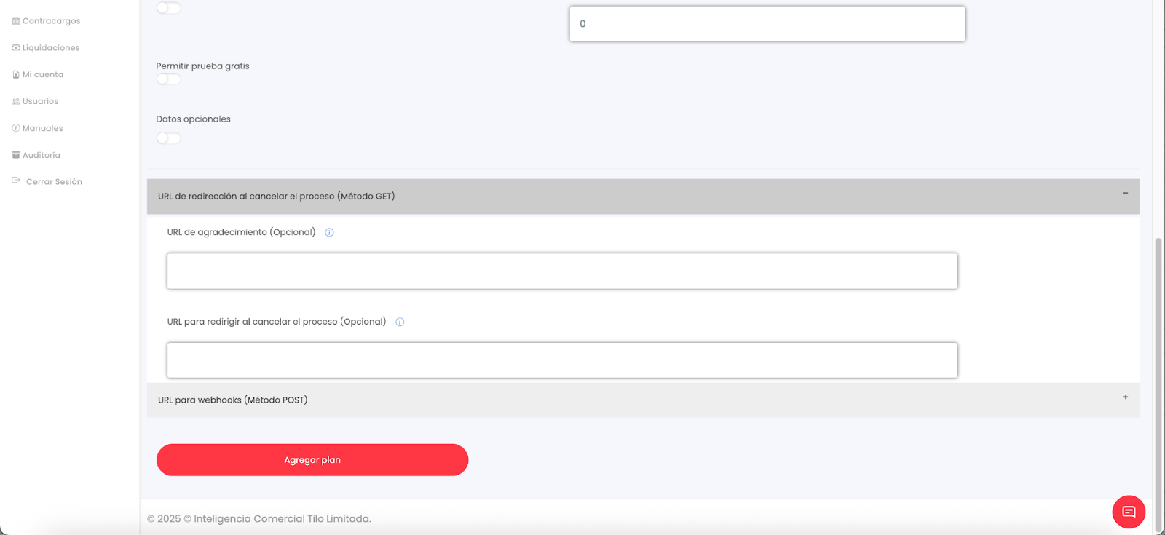This screenshot has height=535, width=1165.
Task: Enable the Permitir prueba gratis toggle
Action: coord(168,79)
